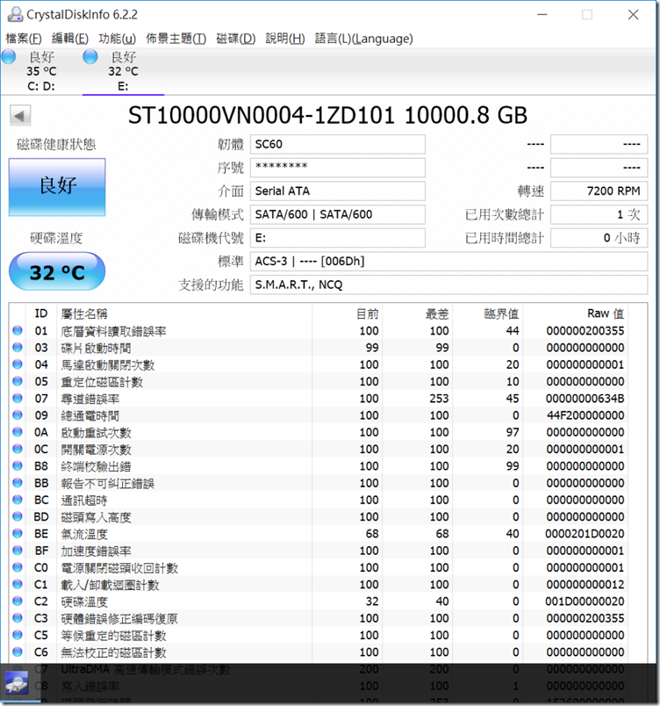Click the features field S.M.A.R.T., NCQ

coord(448,285)
